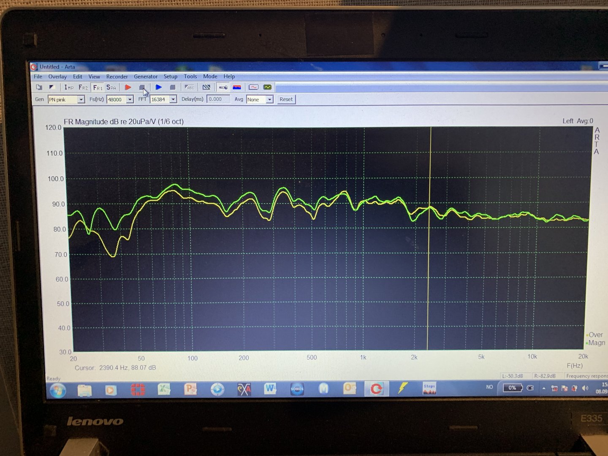Open the File menu

38,76
